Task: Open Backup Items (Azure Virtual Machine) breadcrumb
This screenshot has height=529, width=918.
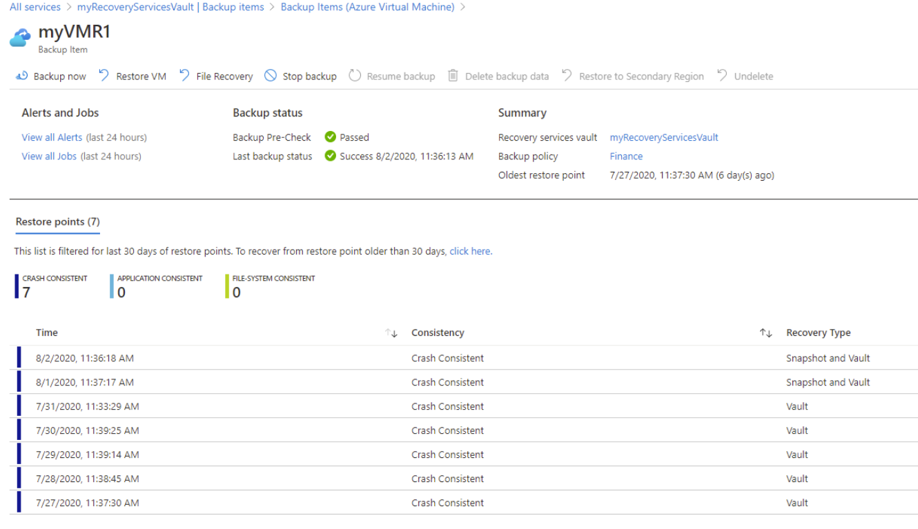Action: click(x=368, y=7)
